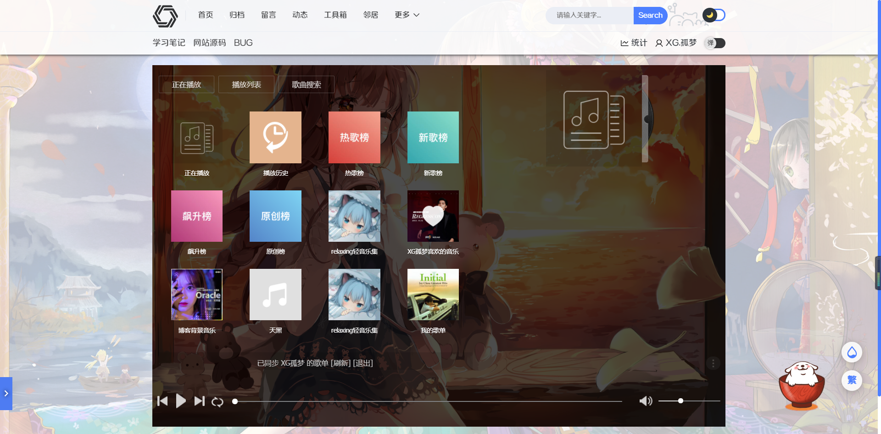The height and width of the screenshot is (434, 881).
Task: Open the 原创榜 chart tile
Action: coord(275,216)
